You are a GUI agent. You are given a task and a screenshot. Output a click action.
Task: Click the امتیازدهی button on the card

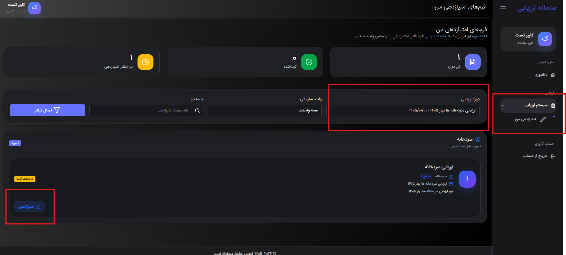coord(30,207)
